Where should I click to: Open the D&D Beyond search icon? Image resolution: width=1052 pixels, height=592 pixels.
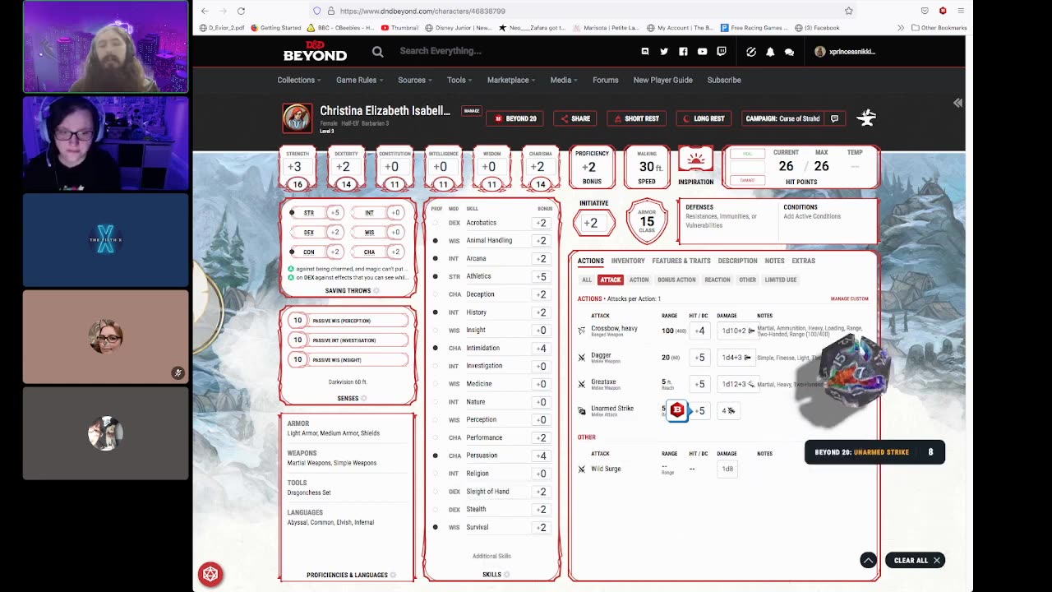point(377,51)
